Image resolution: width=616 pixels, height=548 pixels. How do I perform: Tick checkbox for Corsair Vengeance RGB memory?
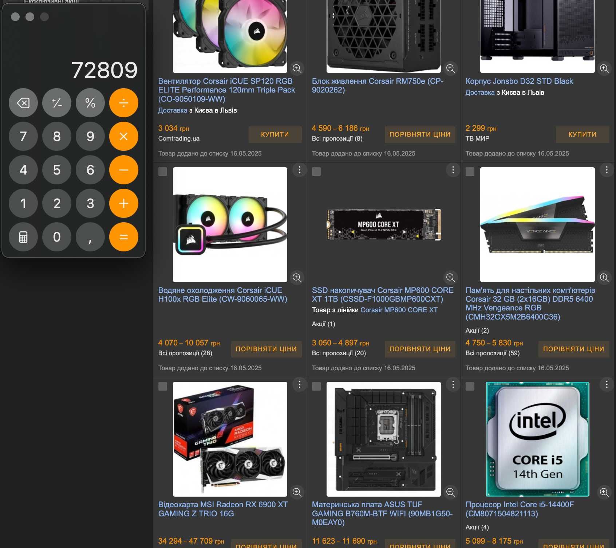click(470, 172)
